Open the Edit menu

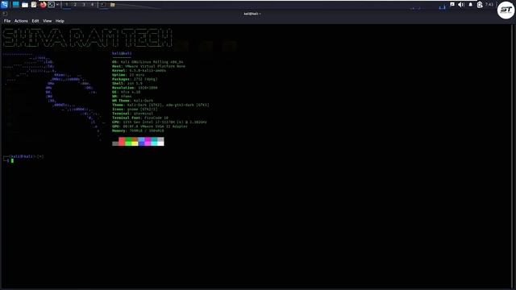coord(35,21)
